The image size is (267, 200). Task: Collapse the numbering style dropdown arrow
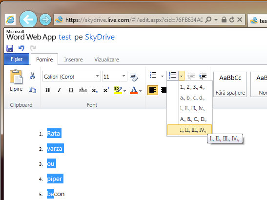[x=182, y=76]
